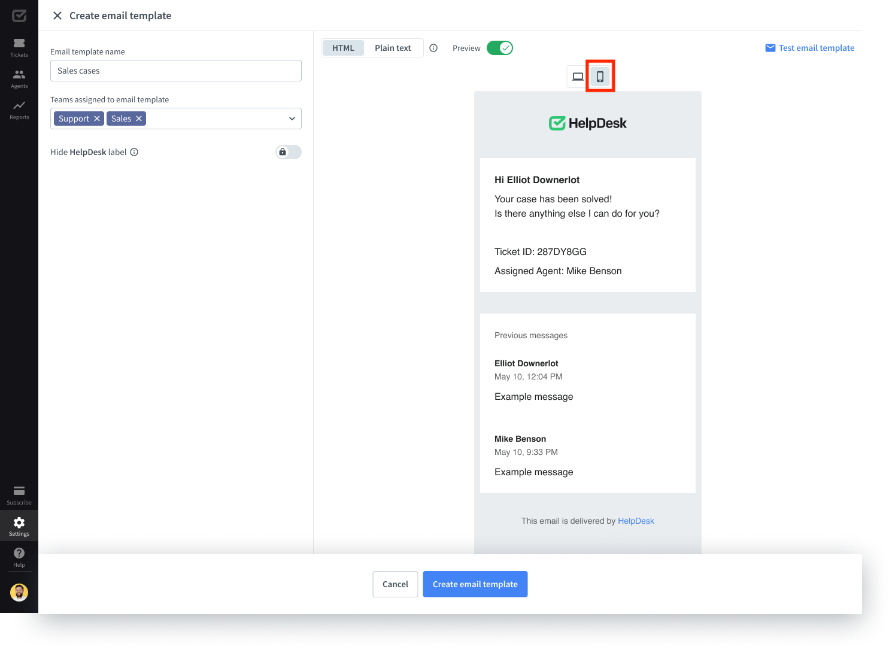
Task: Remove the Support team tag
Action: tap(97, 118)
